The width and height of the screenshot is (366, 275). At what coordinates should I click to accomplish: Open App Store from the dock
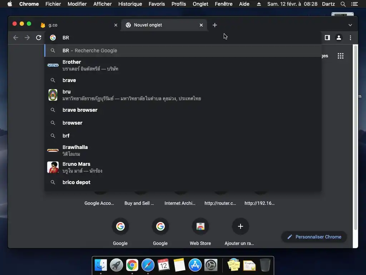click(195, 265)
